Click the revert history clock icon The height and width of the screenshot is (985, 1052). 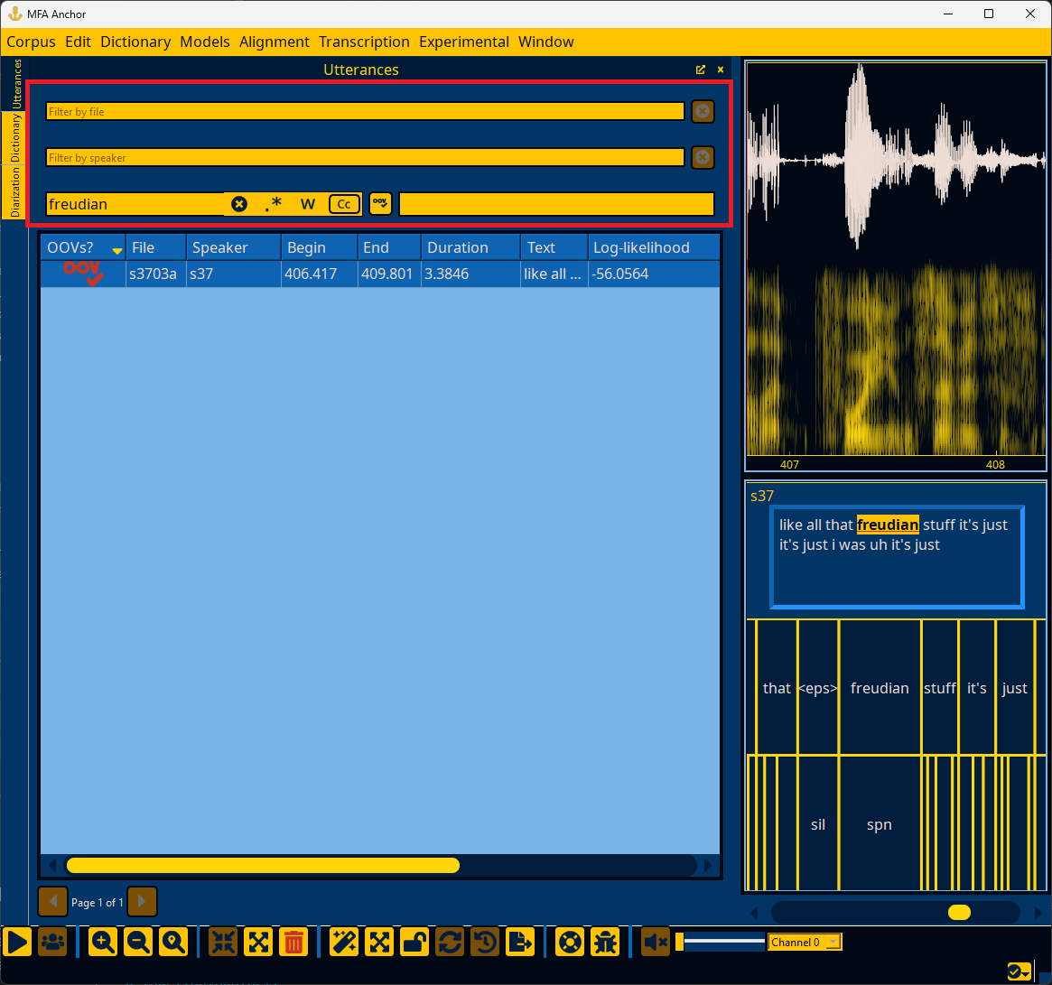coord(485,942)
